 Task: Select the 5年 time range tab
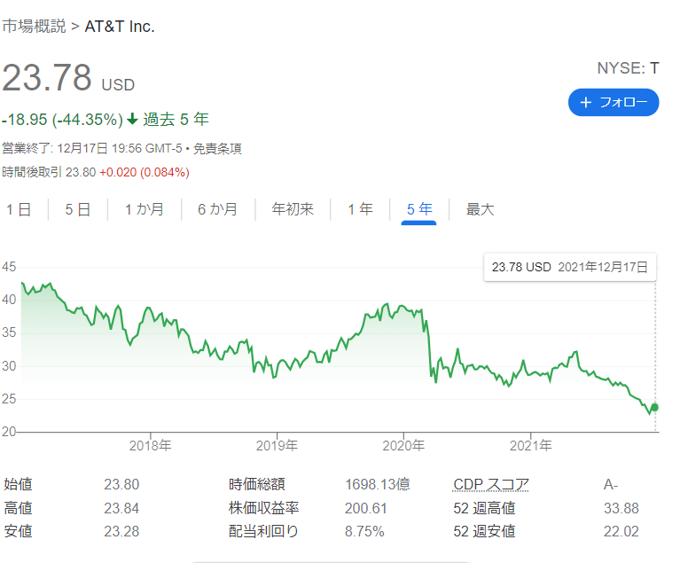[419, 209]
